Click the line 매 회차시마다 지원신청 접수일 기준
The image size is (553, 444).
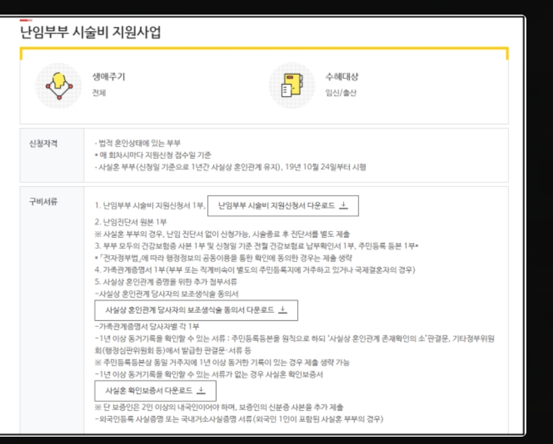coord(153,155)
